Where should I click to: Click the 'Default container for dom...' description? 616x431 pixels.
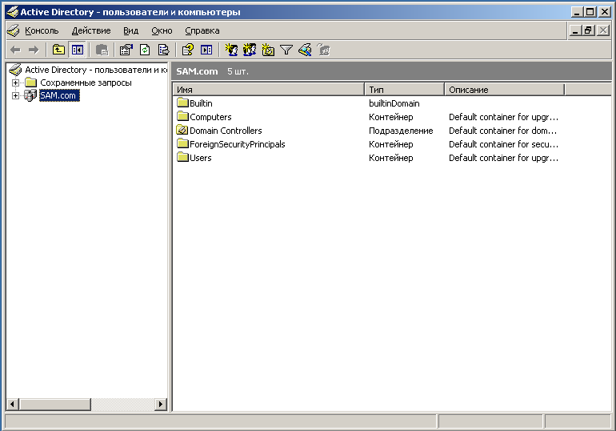(503, 131)
